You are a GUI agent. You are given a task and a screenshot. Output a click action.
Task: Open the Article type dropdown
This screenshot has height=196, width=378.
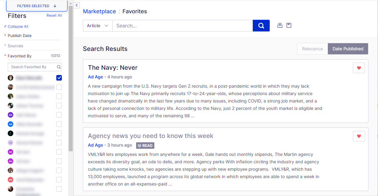coord(97,26)
